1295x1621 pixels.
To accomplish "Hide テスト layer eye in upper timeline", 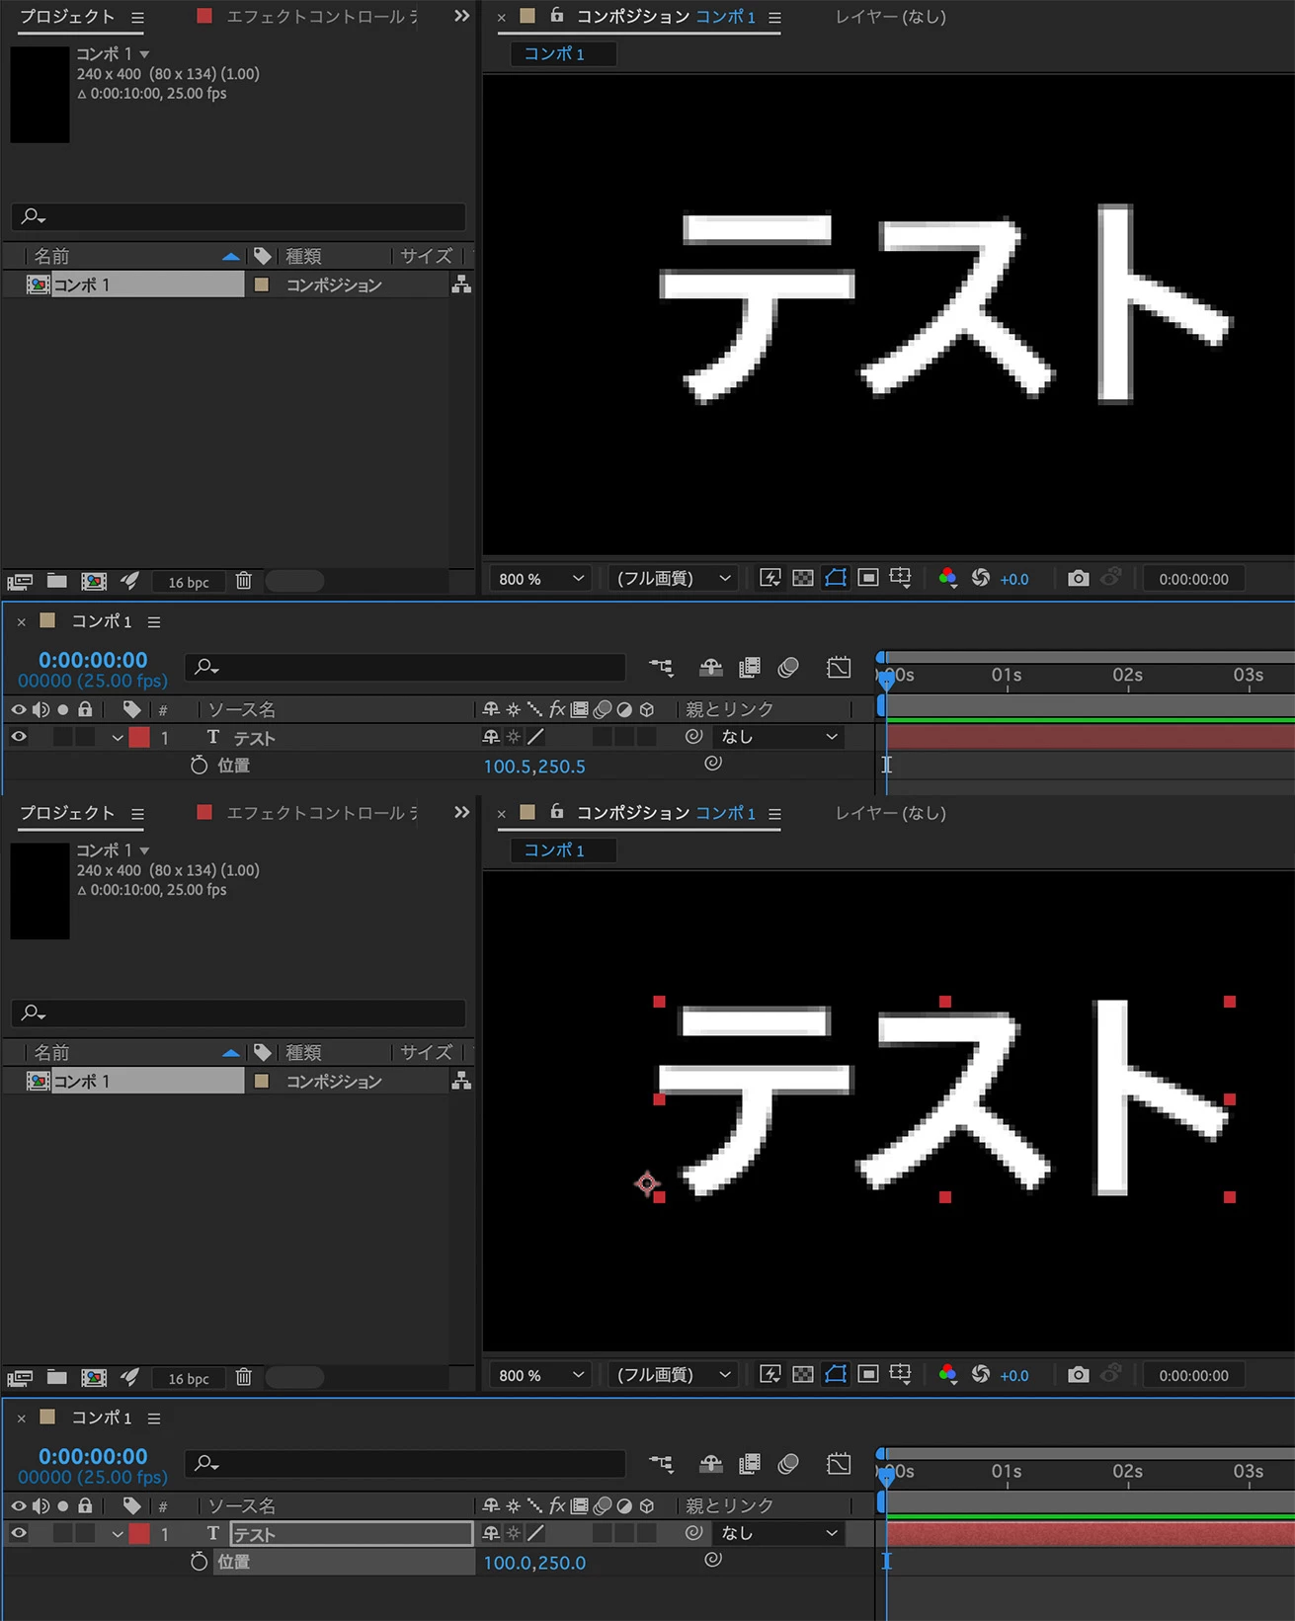I will 19,737.
